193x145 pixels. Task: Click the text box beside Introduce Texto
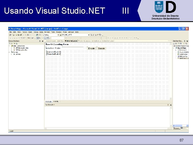[x=73, y=48]
